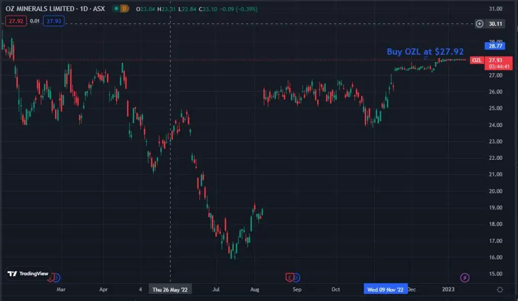Click the red earnings E marker near September

coord(290,277)
